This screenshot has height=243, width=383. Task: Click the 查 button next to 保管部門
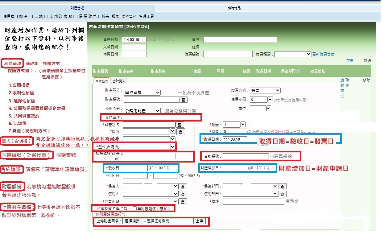(x=282, y=187)
